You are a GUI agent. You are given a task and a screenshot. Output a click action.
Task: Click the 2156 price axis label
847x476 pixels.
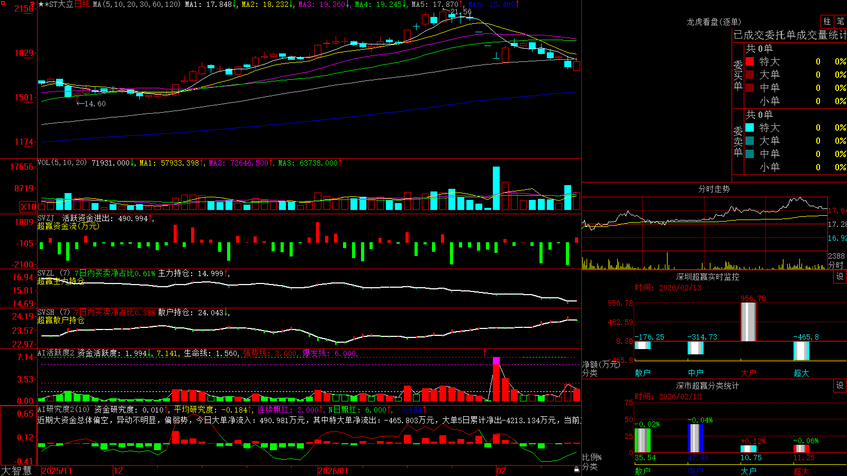[x=24, y=9]
